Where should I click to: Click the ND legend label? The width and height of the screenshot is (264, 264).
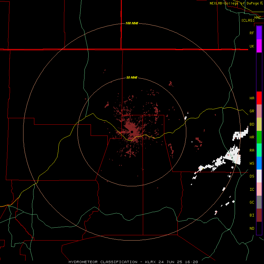(x=252, y=229)
